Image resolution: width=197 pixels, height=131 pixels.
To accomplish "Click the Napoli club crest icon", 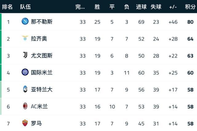I will pos(25,22).
